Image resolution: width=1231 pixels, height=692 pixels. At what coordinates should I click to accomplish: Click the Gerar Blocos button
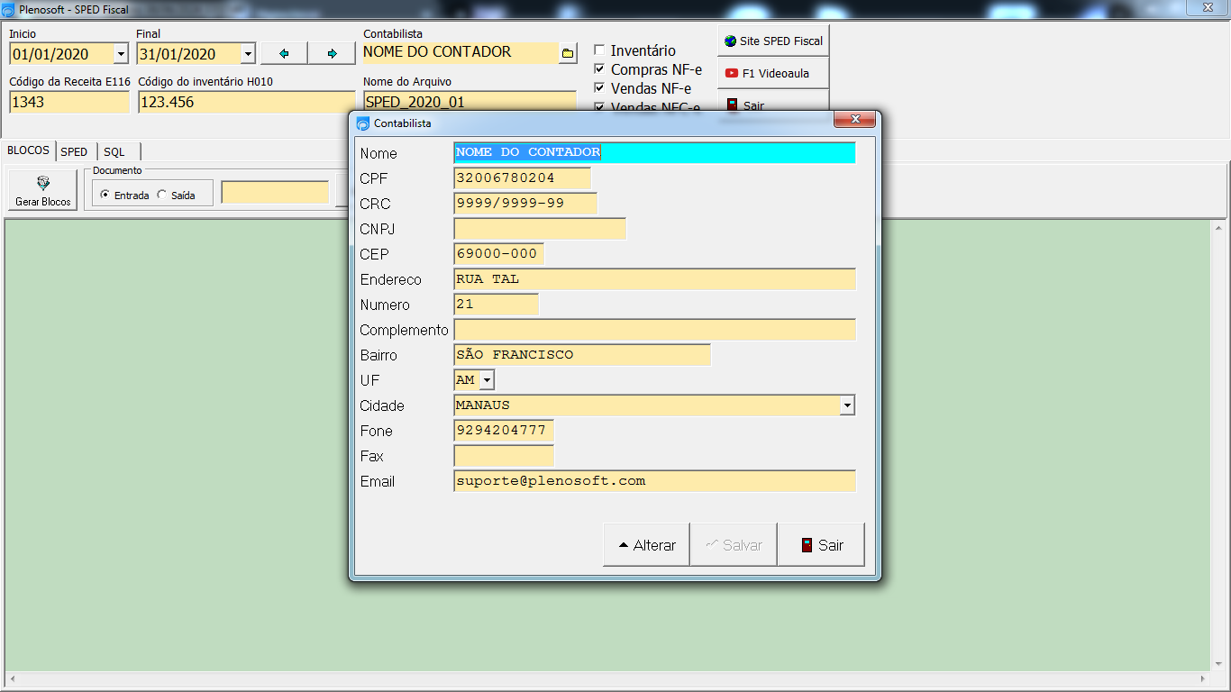pos(43,191)
